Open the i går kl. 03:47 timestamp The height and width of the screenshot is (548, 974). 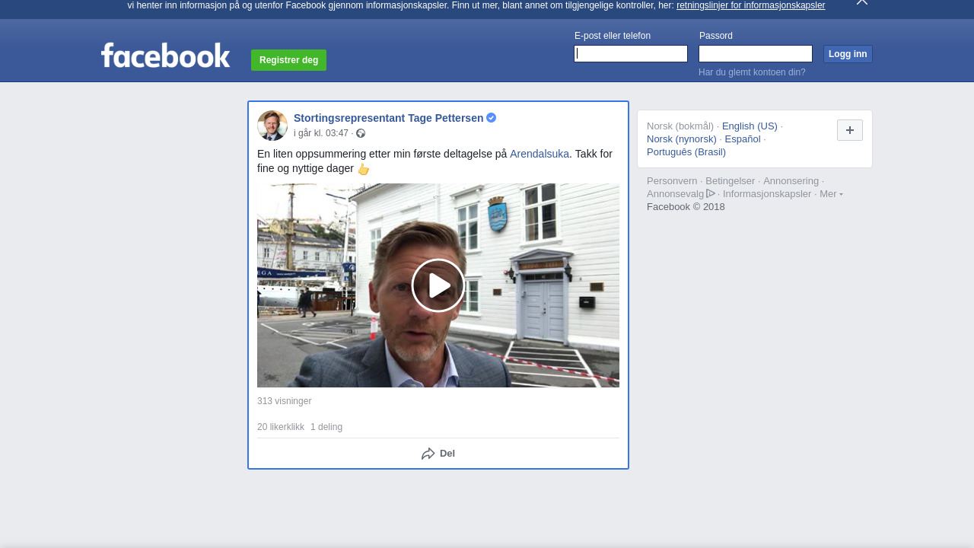click(x=321, y=133)
